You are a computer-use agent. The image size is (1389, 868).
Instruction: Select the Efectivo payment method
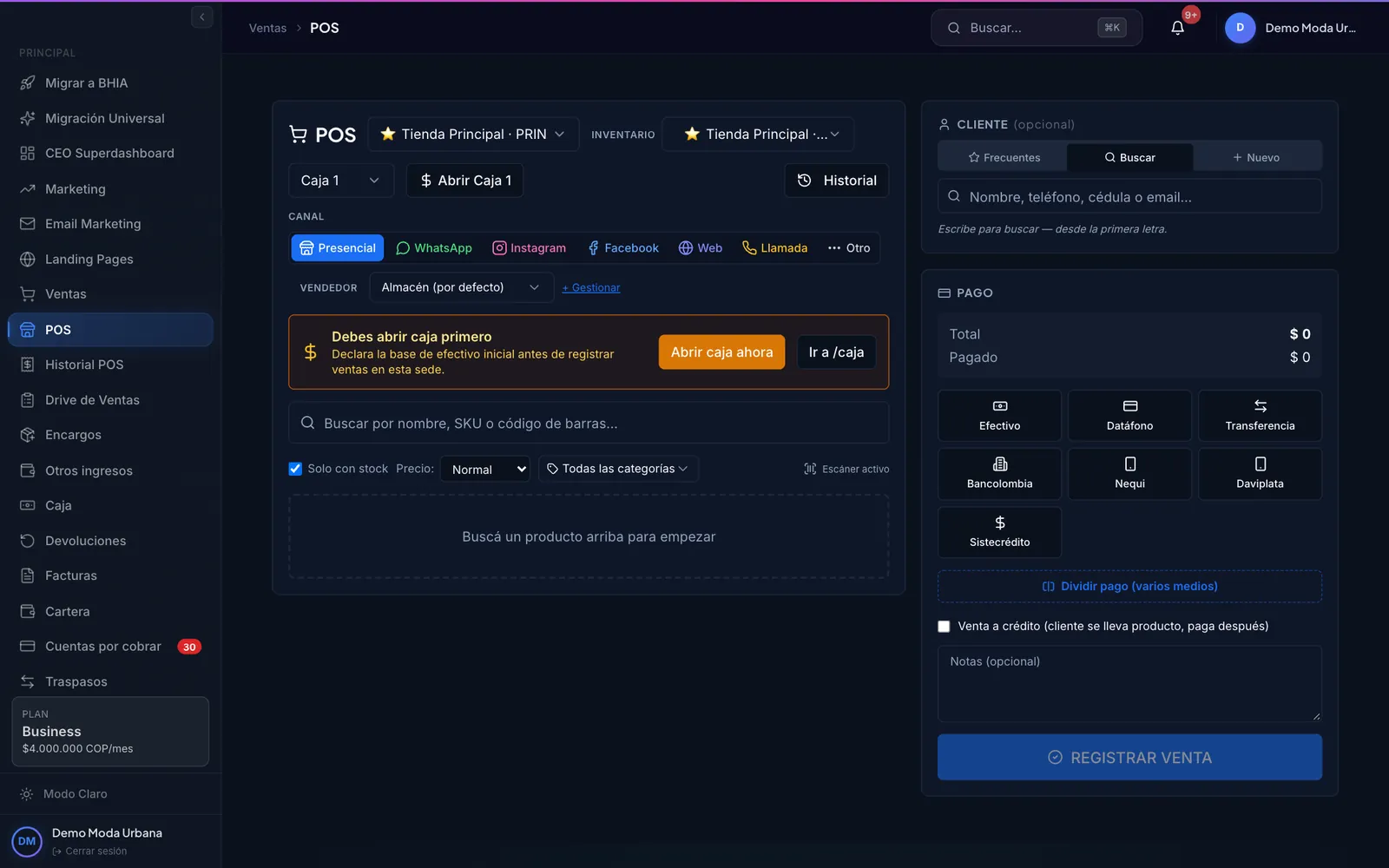point(999,416)
